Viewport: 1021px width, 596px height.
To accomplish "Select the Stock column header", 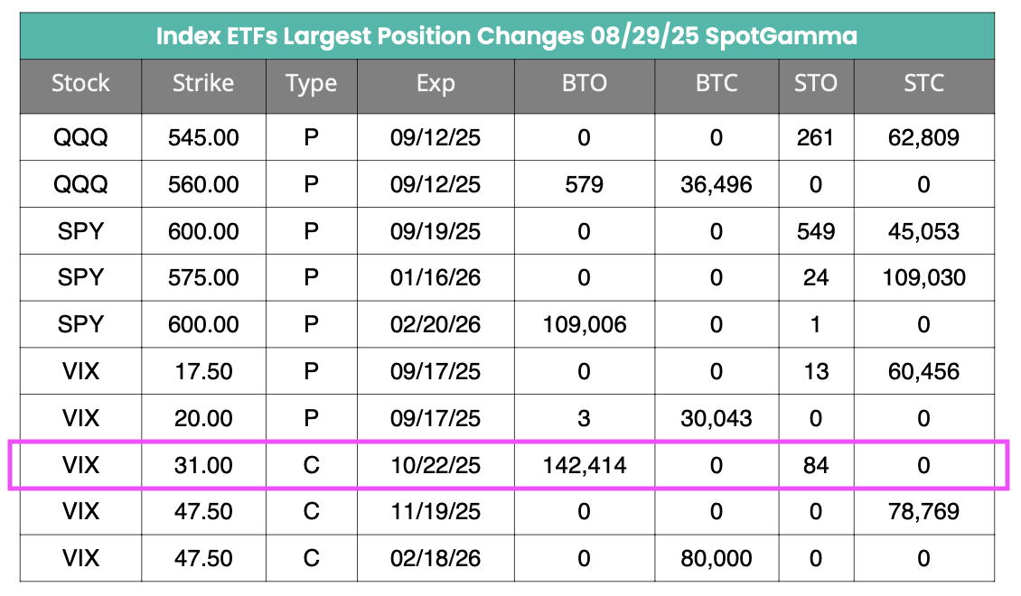I will pyautogui.click(x=80, y=84).
